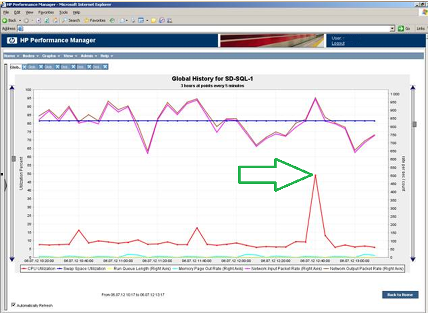Click the Back to Home button
The image size is (428, 313).
(x=400, y=294)
